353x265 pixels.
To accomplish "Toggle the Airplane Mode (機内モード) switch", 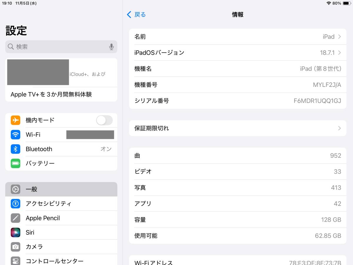I will pyautogui.click(x=104, y=120).
